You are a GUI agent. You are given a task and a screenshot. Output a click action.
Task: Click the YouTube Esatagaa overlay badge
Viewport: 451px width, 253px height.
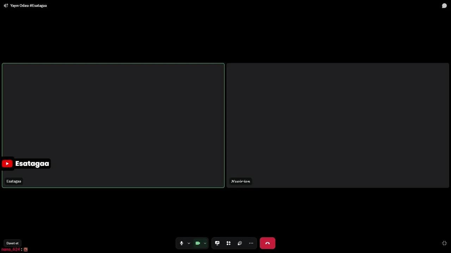click(26, 163)
